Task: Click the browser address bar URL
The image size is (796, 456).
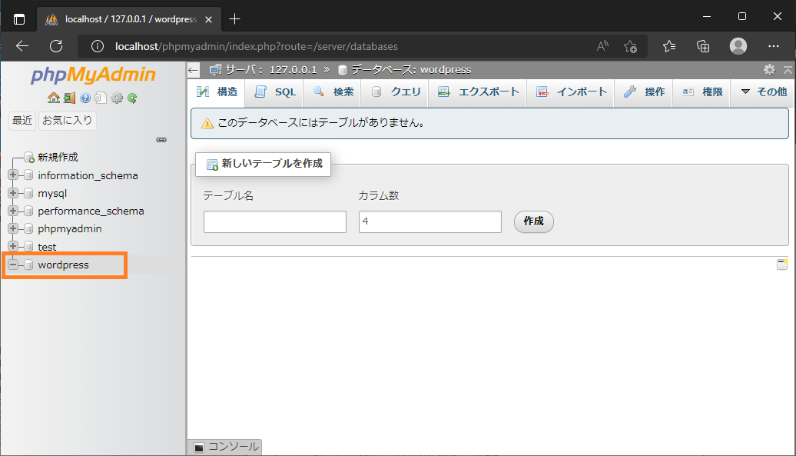Action: pos(257,46)
